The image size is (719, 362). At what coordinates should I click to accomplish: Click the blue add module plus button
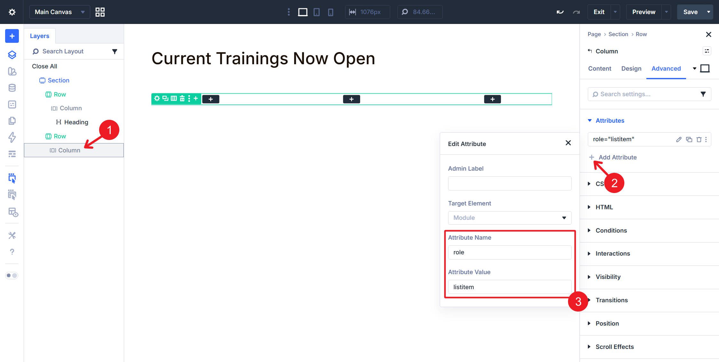(12, 36)
